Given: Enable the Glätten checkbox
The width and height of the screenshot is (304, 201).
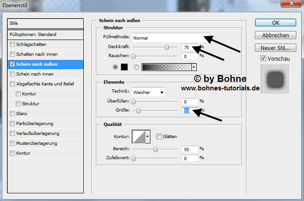Looking at the screenshot, I should pos(159,136).
